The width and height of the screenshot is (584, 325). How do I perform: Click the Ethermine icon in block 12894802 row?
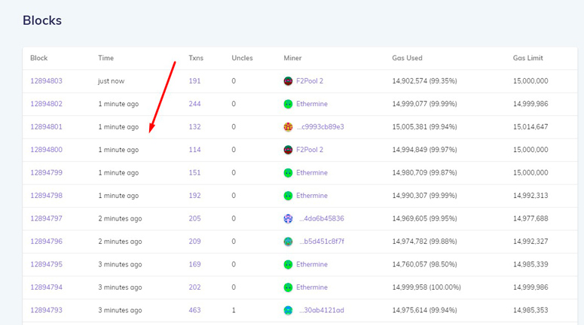(x=288, y=104)
